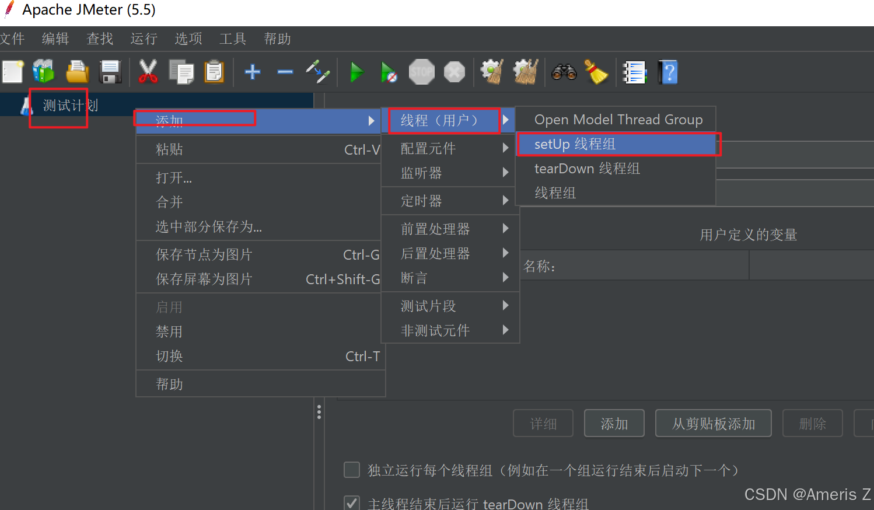This screenshot has width=874, height=510.
Task: Click the Shutdown round X icon
Action: (x=455, y=72)
